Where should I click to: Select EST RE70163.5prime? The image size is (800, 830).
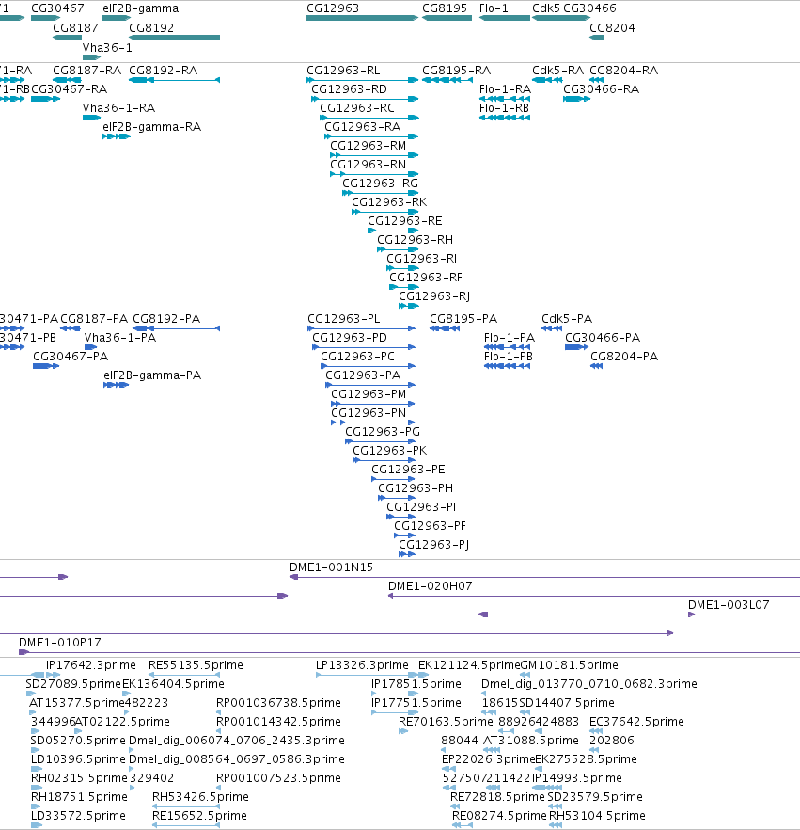[403, 731]
